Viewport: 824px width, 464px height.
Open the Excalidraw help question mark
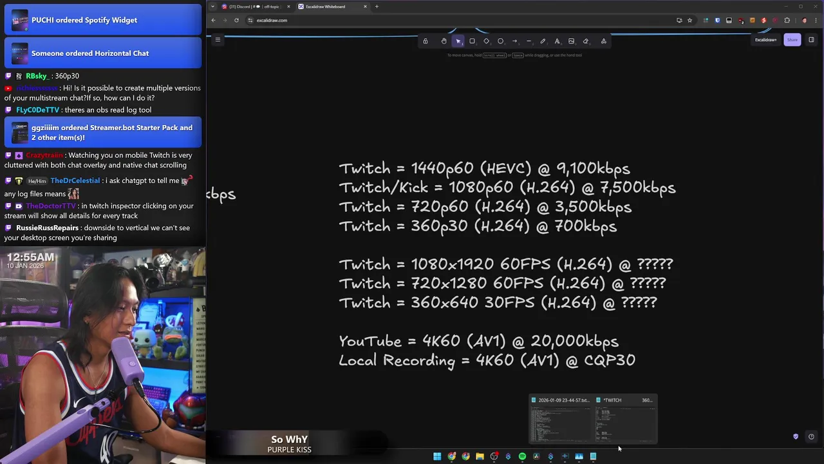click(x=811, y=436)
